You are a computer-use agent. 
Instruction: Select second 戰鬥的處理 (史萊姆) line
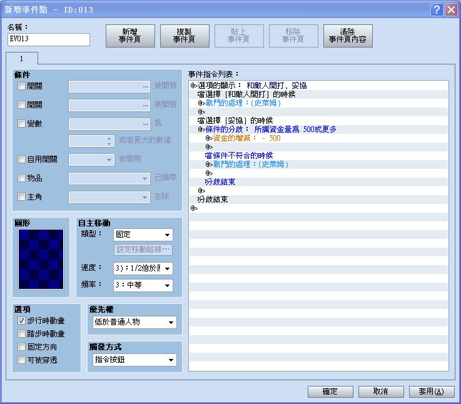(x=319, y=164)
